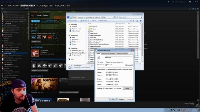Switch to the Общие properties tab
This screenshot has width=200, height=112.
click(x=98, y=54)
